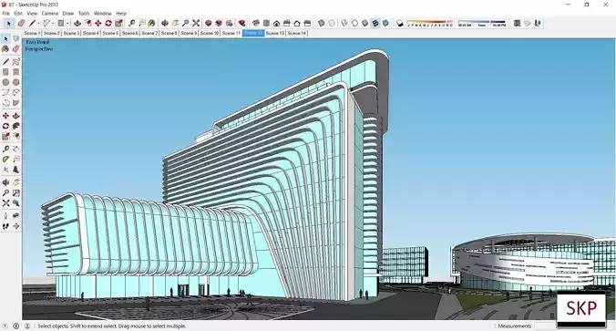Switch to Top view
The height and width of the screenshot is (331, 616).
coord(266,23)
